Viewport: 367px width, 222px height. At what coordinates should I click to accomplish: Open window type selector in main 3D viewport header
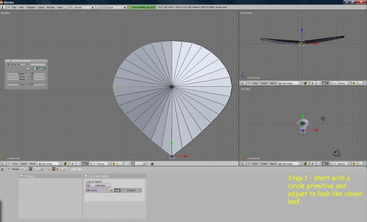(x=3, y=164)
